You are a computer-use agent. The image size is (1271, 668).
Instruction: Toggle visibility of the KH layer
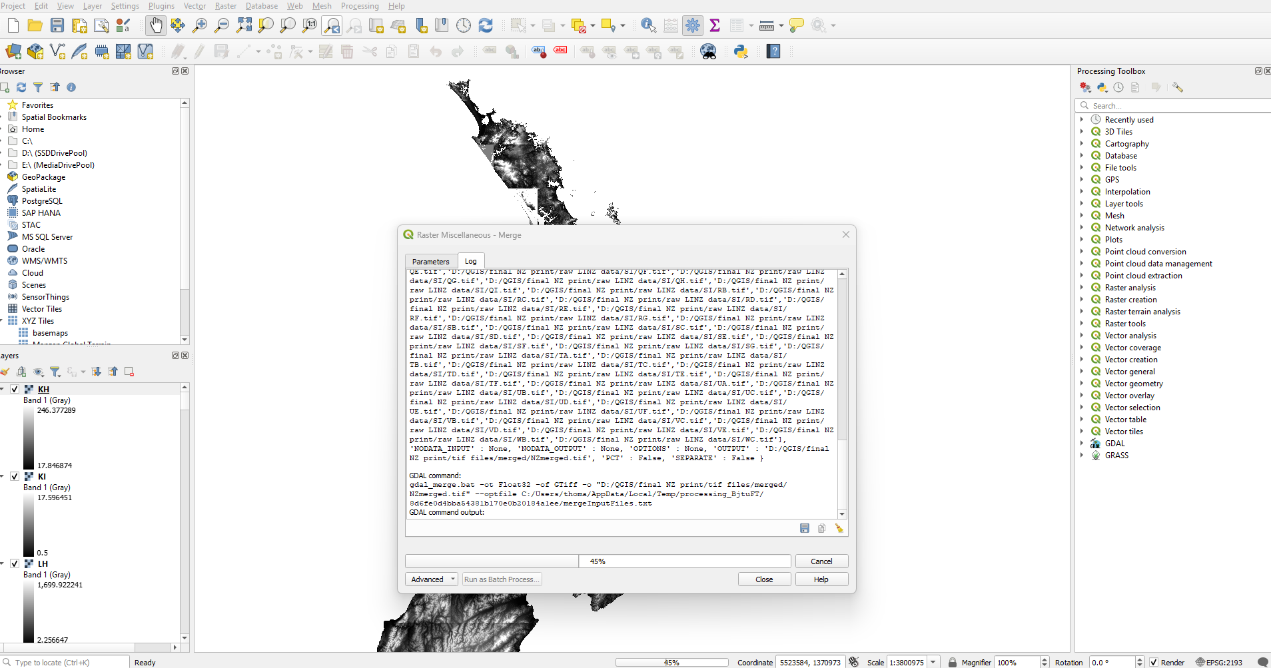(15, 389)
